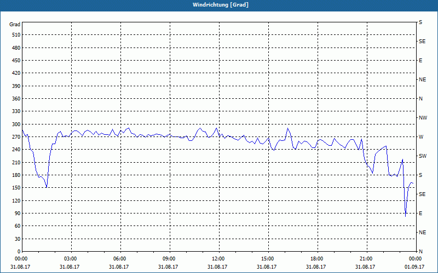Select the 15:00 time label
Screen dimensions: 438x273
point(267,259)
